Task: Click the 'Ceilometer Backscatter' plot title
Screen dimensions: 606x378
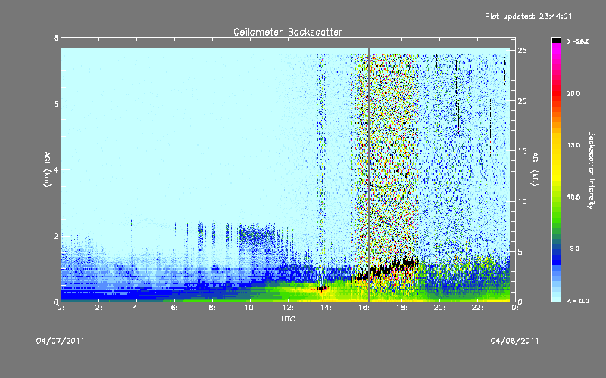Action: 288,32
